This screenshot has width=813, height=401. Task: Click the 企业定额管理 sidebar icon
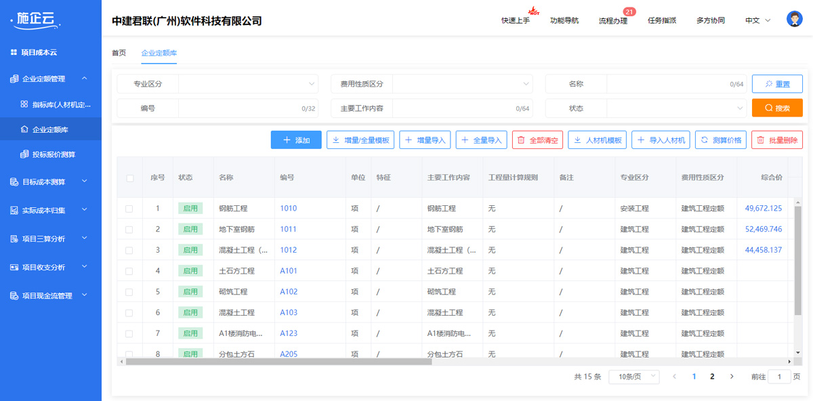point(14,79)
